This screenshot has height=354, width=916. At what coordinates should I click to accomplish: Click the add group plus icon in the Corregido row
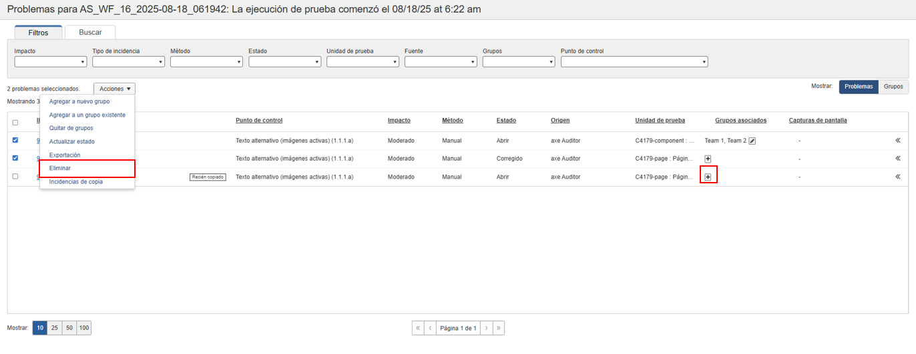[708, 159]
